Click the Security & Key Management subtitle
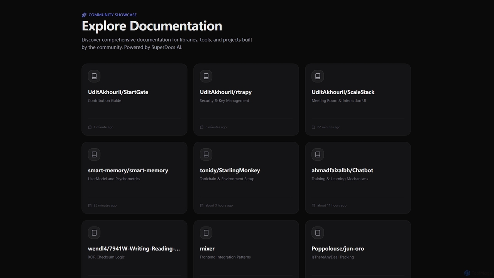Viewport: 494px width, 278px height. (x=225, y=101)
